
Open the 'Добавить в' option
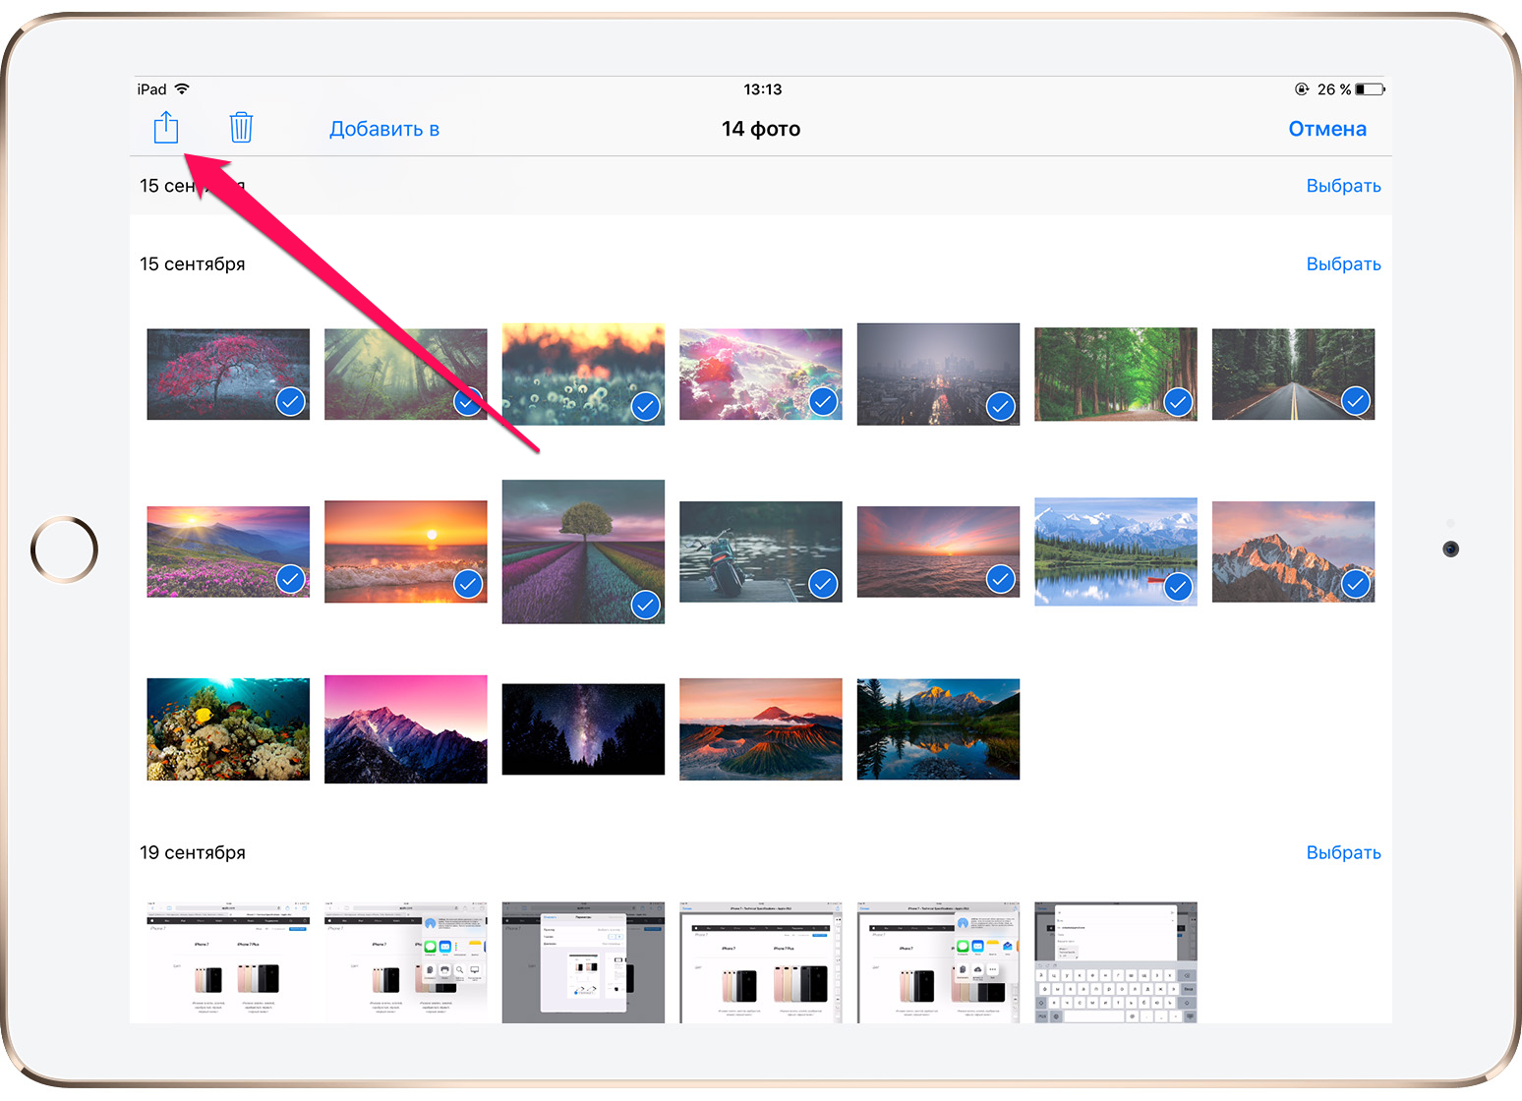(384, 129)
